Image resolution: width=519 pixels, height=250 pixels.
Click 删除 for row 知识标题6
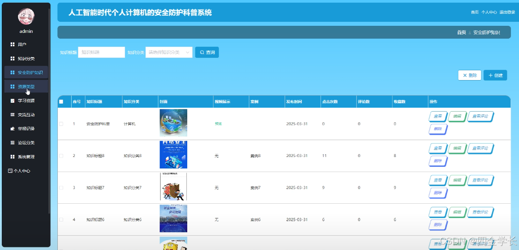[x=438, y=225]
